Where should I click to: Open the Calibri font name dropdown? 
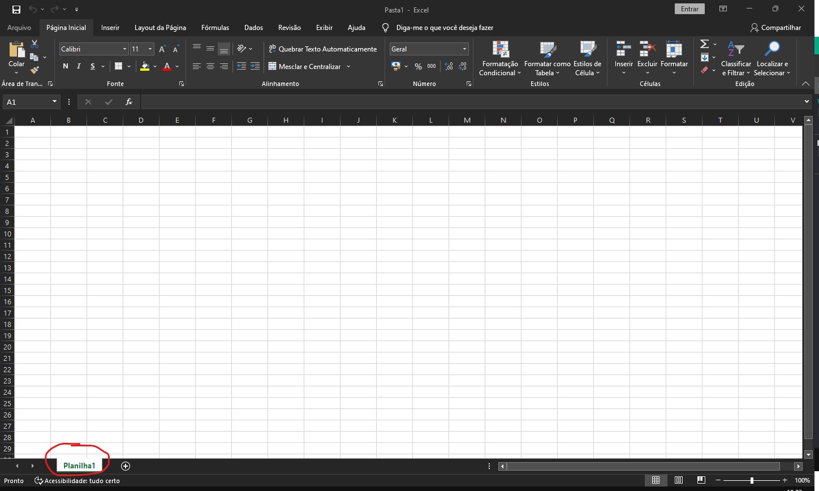click(x=124, y=49)
